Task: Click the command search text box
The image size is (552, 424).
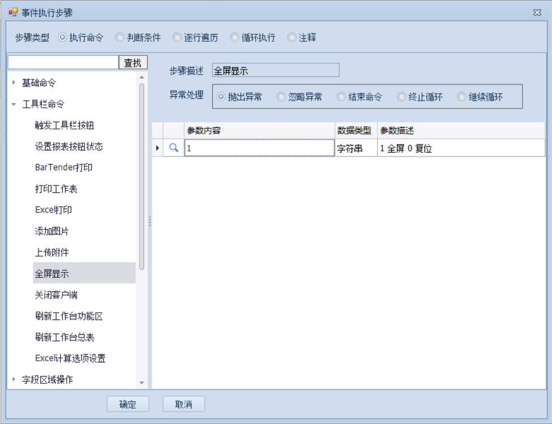Action: [63, 63]
